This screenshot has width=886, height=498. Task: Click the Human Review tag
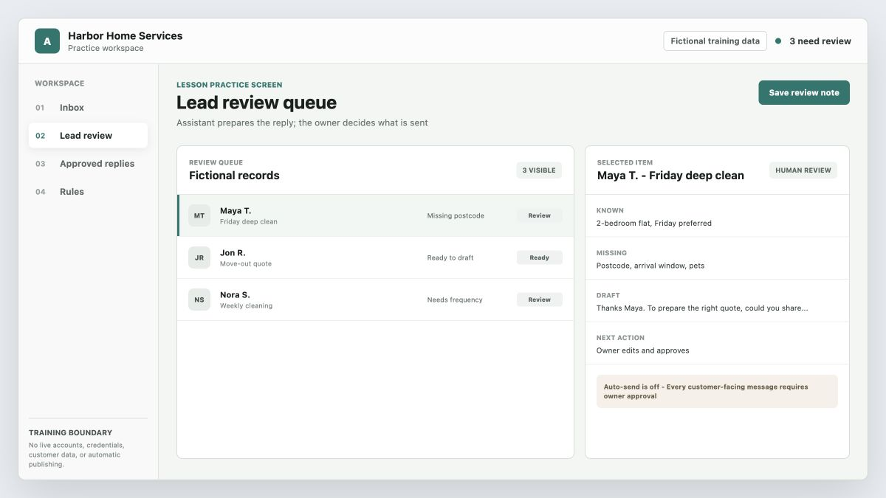click(x=803, y=170)
